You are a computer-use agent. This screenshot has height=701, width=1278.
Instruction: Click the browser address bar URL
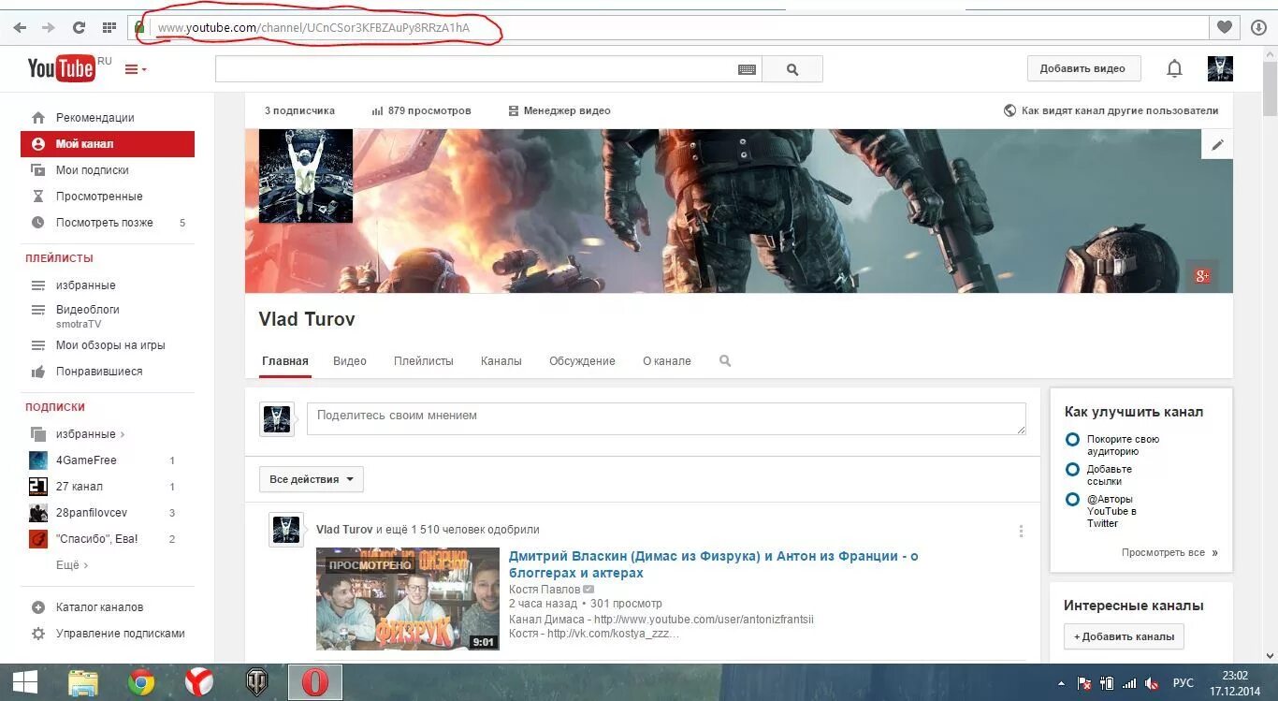point(313,28)
